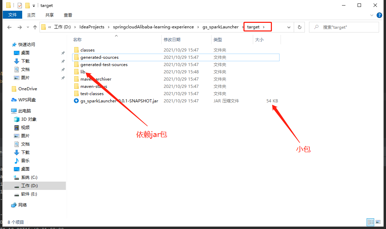Screen dimensions: 386x229
Task: Open the address bar history dropdown
Action: pyautogui.click(x=289, y=27)
